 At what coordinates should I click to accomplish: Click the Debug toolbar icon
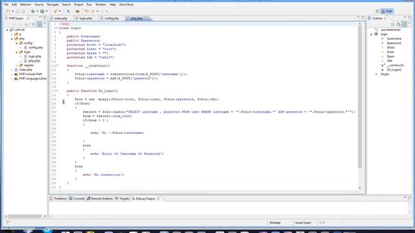click(x=33, y=12)
